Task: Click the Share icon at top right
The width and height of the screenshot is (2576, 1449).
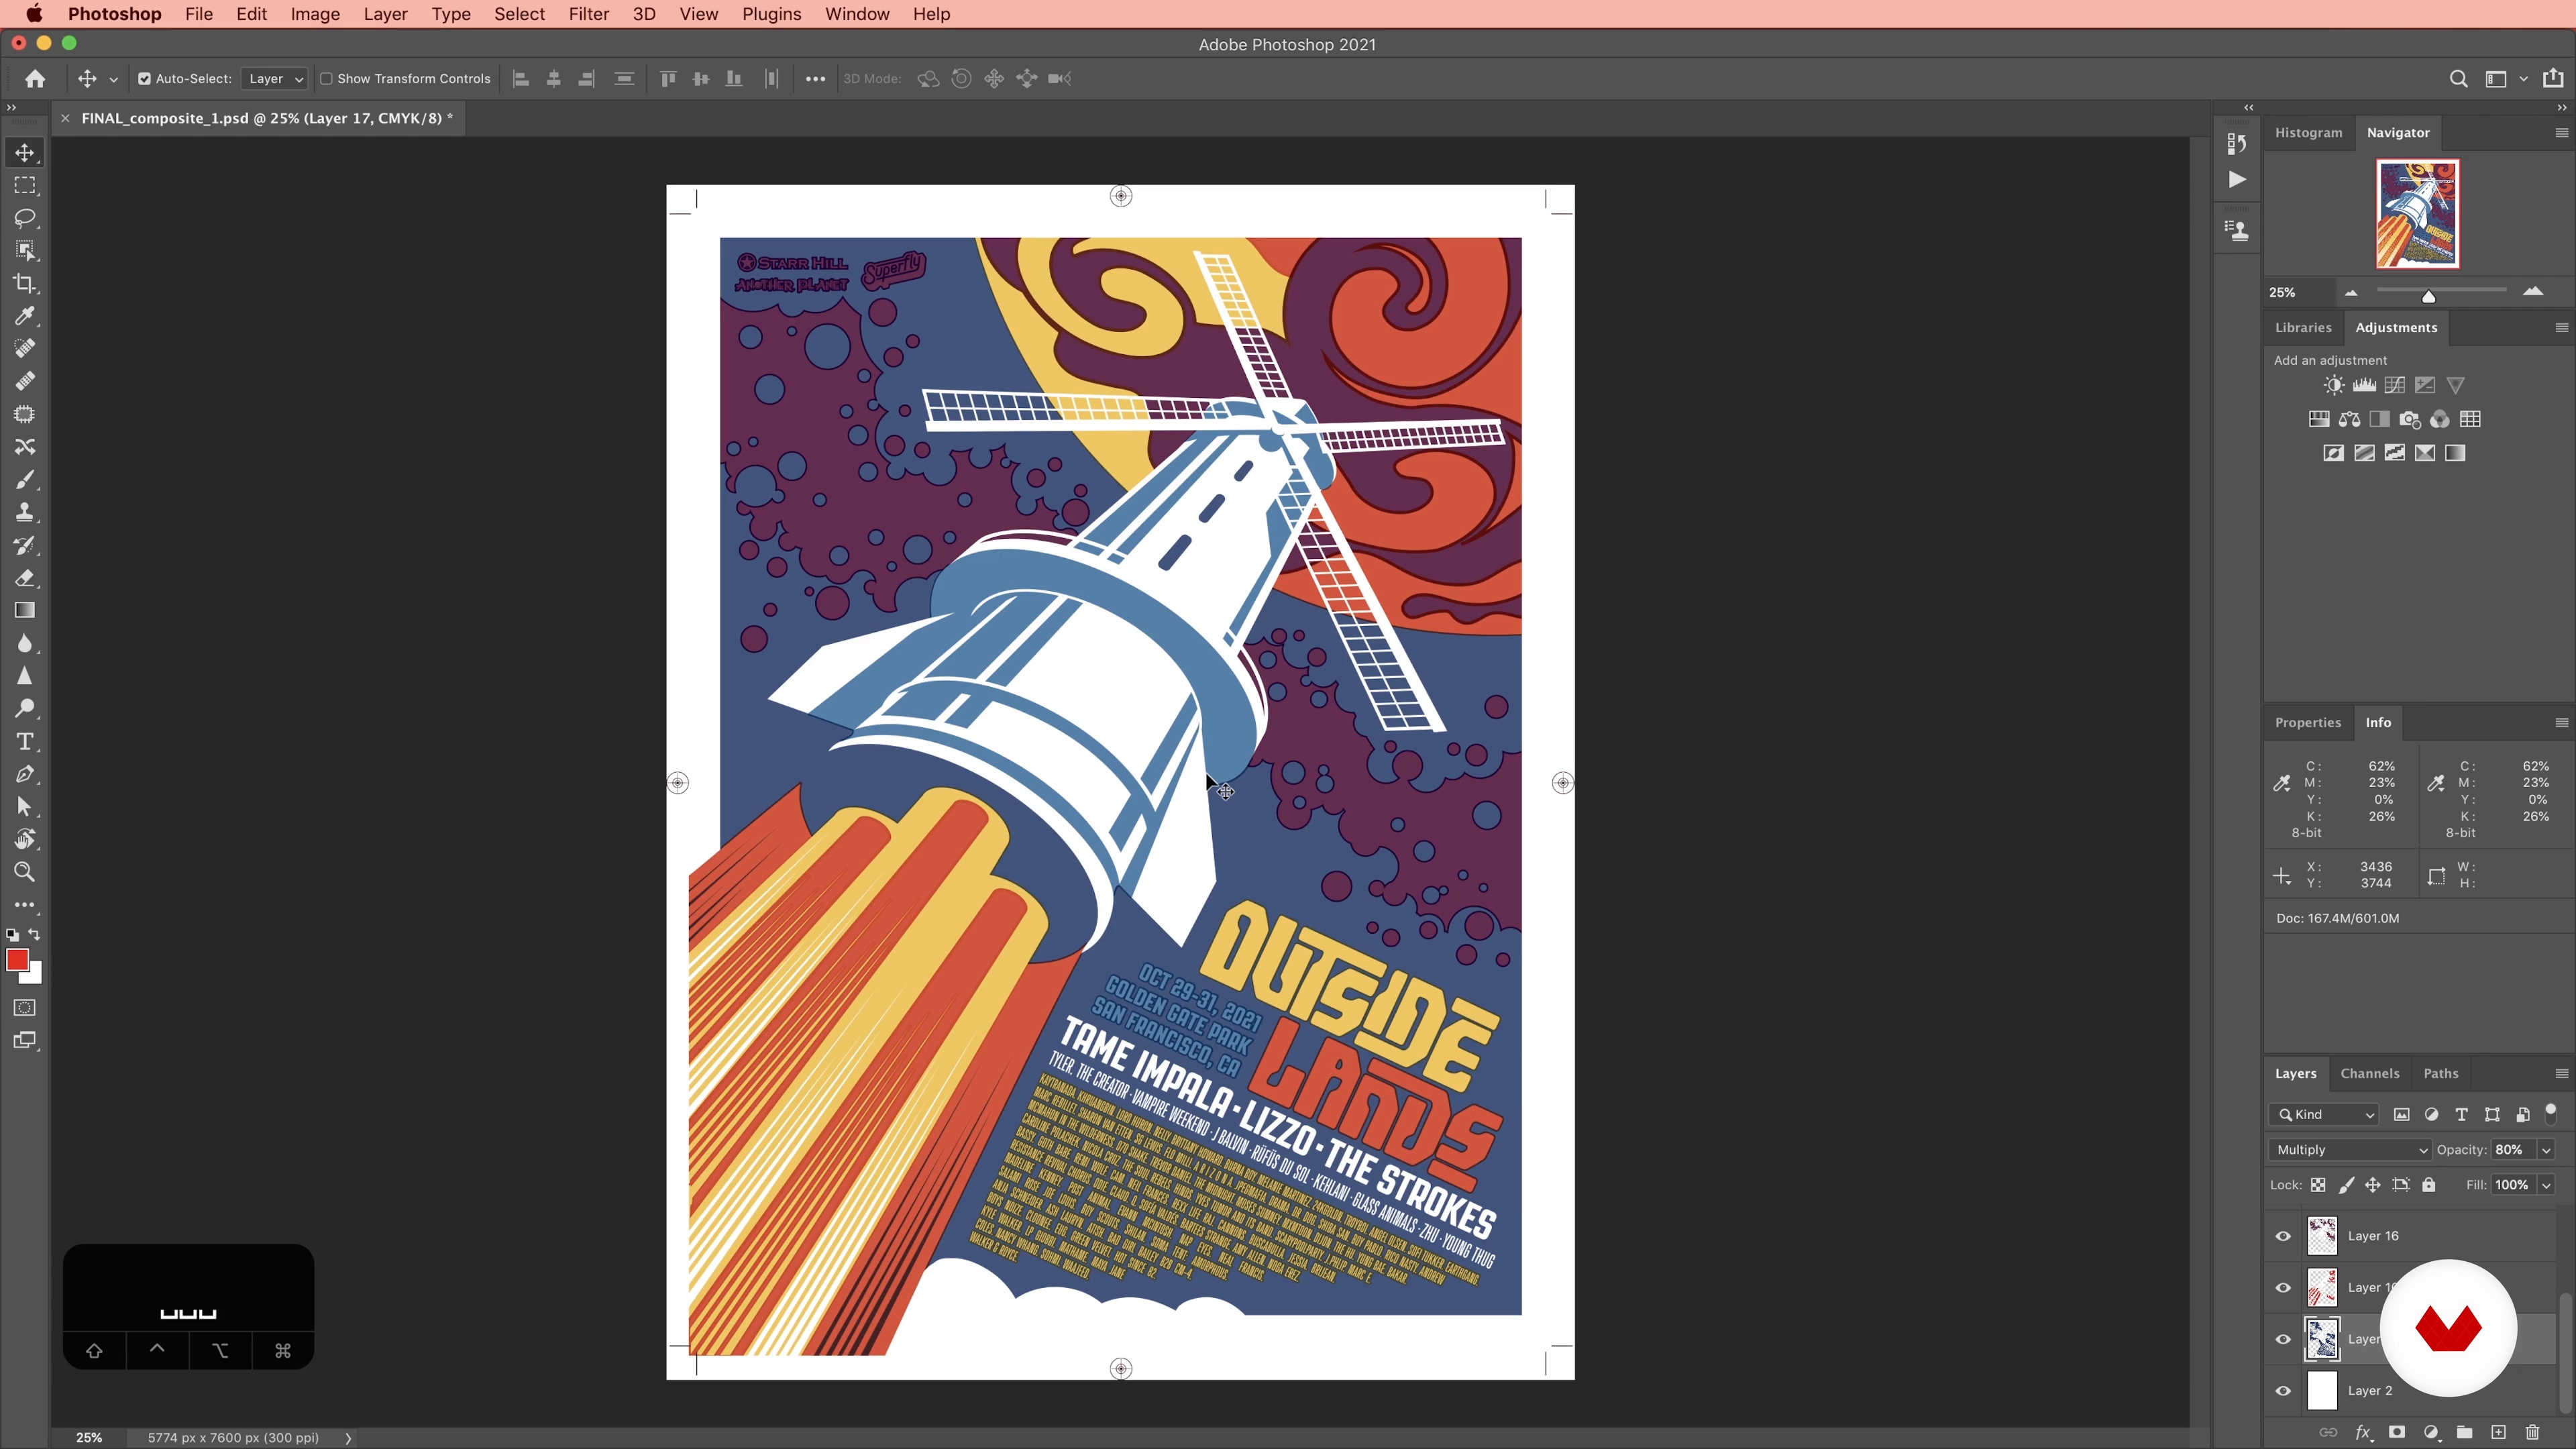Action: [2553, 78]
